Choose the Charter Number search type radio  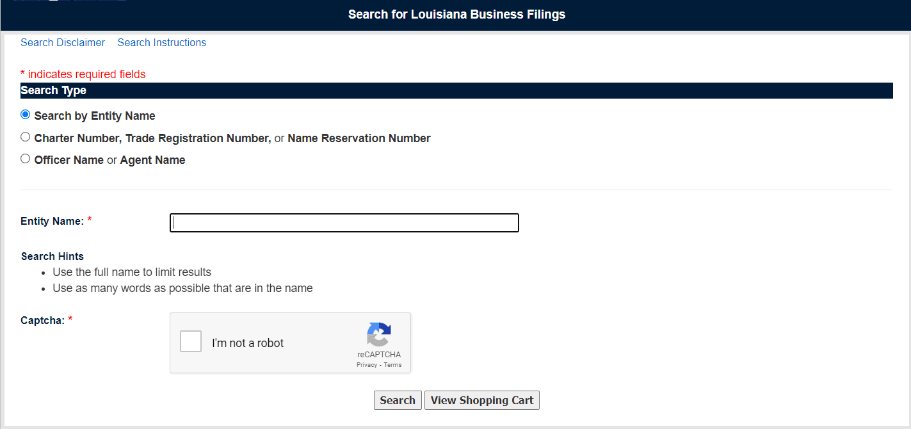point(26,137)
